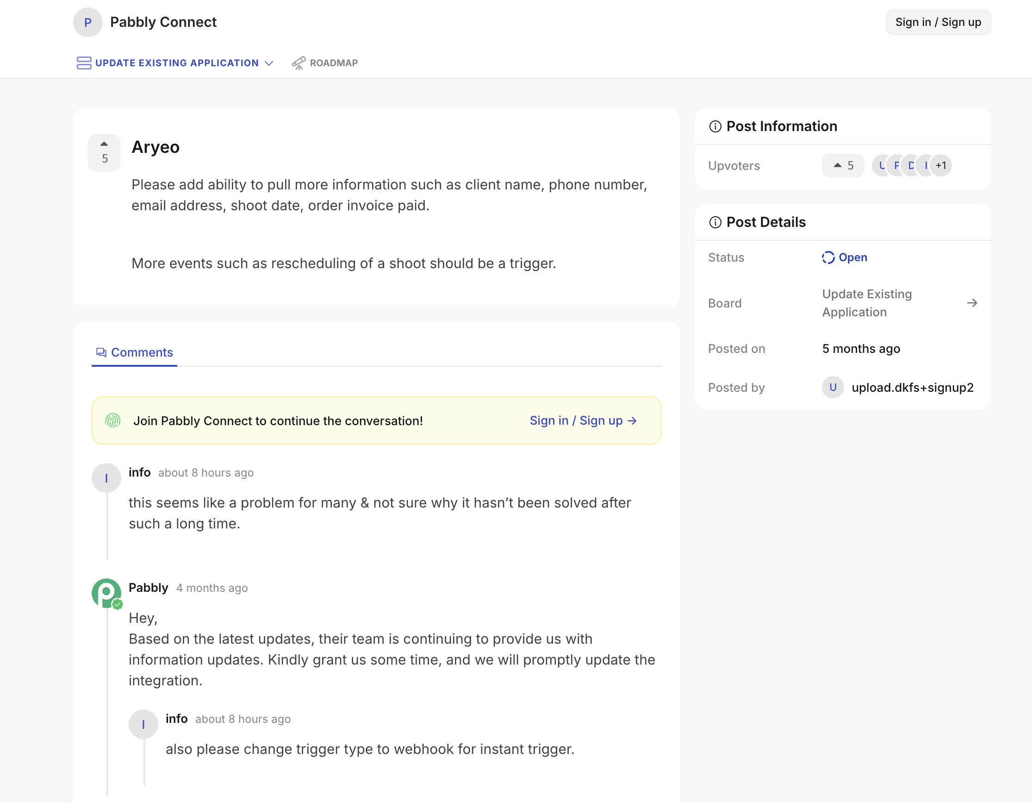
Task: Click the Board arrow icon
Action: [x=971, y=303]
